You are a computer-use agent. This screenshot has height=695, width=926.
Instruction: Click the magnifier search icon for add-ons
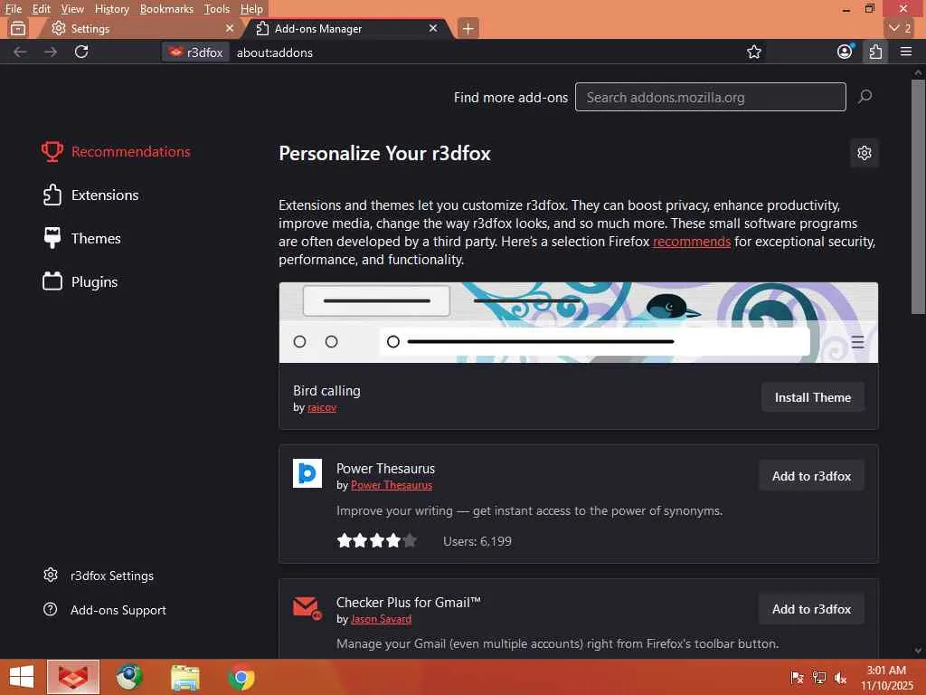tap(865, 96)
